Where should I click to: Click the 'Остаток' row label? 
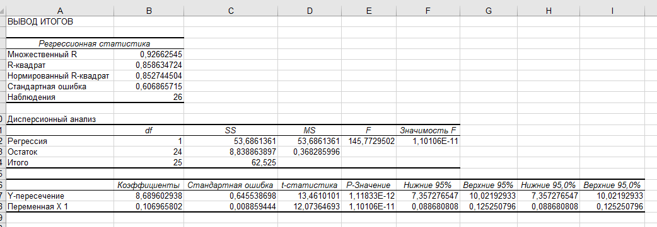(59, 152)
